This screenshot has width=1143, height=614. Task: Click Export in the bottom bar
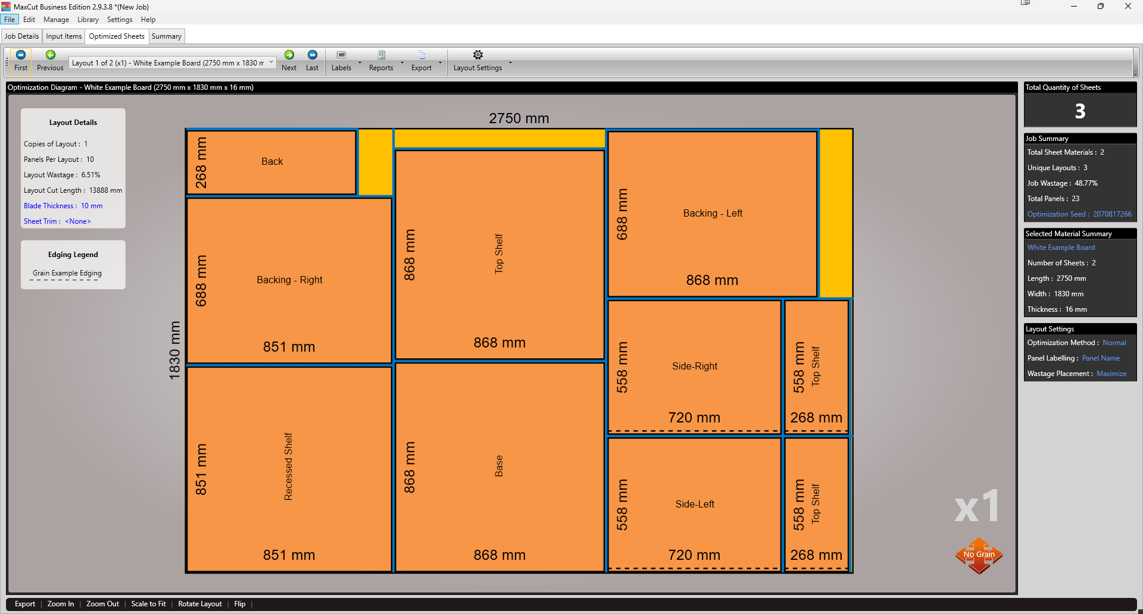pyautogui.click(x=25, y=604)
